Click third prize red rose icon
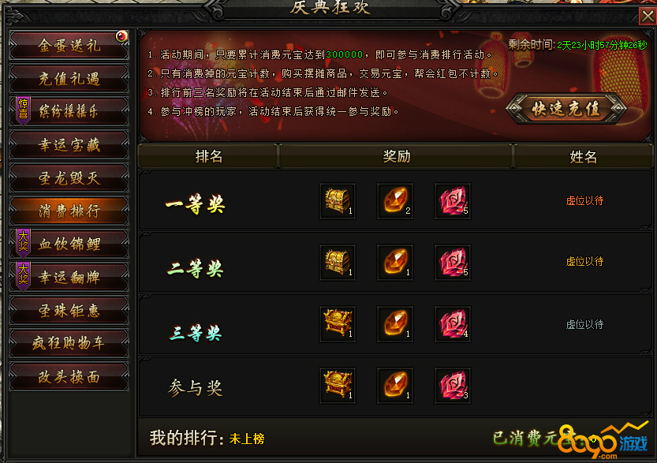This screenshot has height=463, width=657. pos(453,324)
